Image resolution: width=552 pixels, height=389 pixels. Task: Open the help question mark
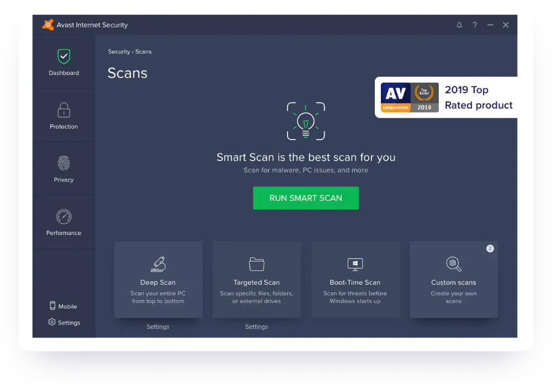click(x=475, y=25)
